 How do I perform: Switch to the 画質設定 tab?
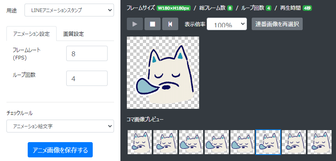[x=73, y=34]
